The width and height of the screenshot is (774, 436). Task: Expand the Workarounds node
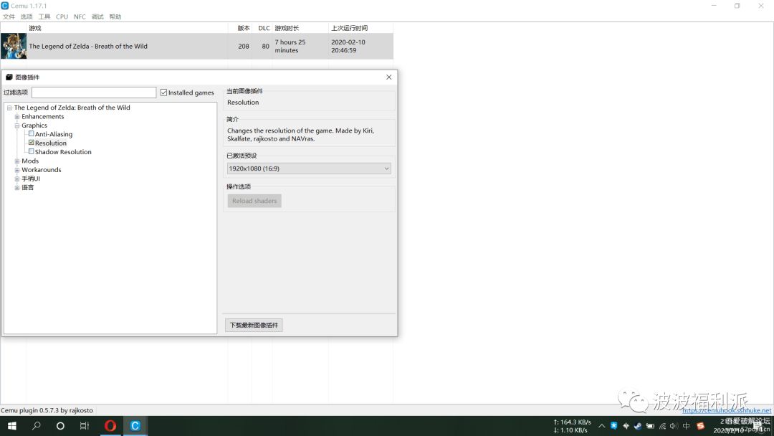pos(16,170)
